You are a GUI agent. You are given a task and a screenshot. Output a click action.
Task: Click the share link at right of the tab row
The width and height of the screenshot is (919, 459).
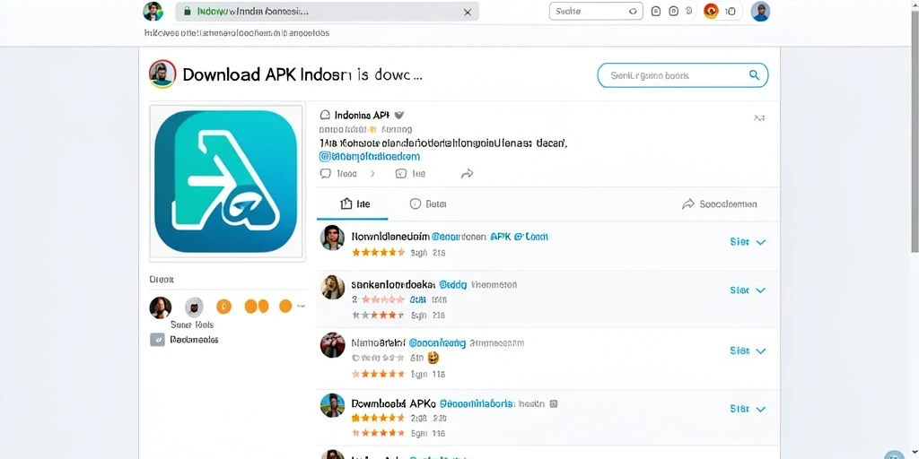pos(720,204)
